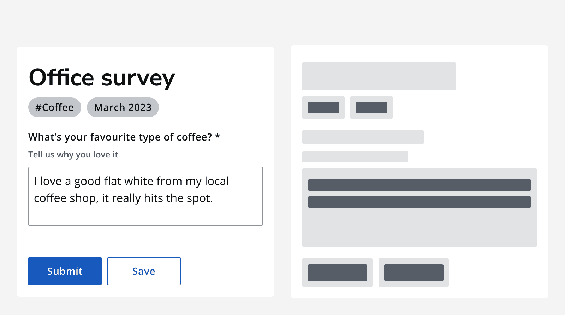Click the second skeleton tag placeholder
Image resolution: width=565 pixels, height=315 pixels.
point(371,107)
